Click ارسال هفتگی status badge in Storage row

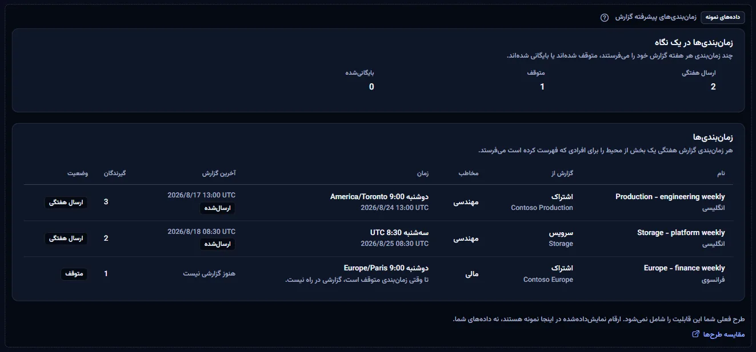coord(66,238)
